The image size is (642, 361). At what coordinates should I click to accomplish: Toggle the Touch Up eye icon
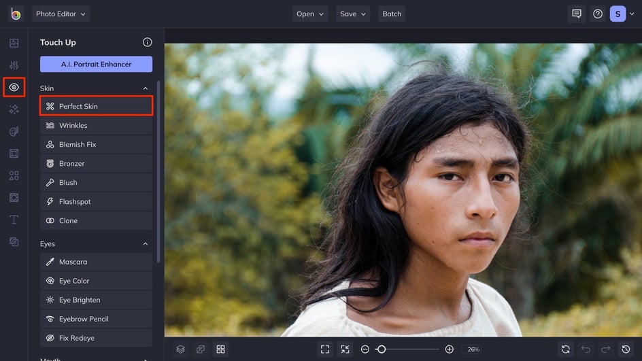(x=14, y=88)
